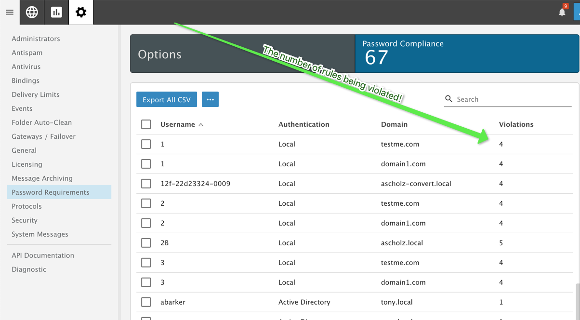The height and width of the screenshot is (320, 580).
Task: Go to Administrators in sidebar
Action: pyautogui.click(x=36, y=39)
